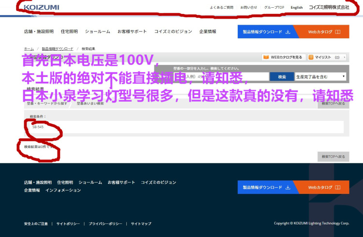The height and width of the screenshot is (237, 363).
Task: Open サイトマップ footer link
Action: click(141, 223)
